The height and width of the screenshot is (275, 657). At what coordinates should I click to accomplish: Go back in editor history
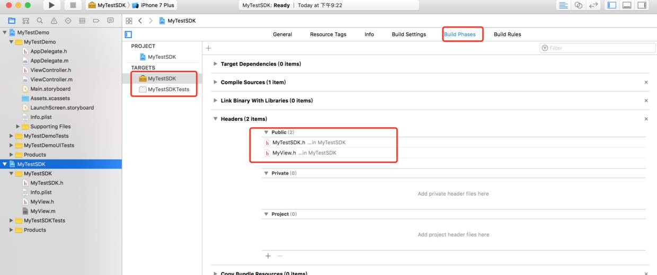pos(140,21)
